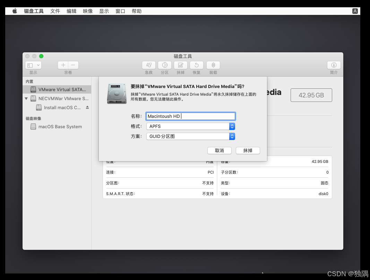The height and width of the screenshot is (280, 370).
Task: Open the sidebar view options dropdown
Action: [33, 65]
